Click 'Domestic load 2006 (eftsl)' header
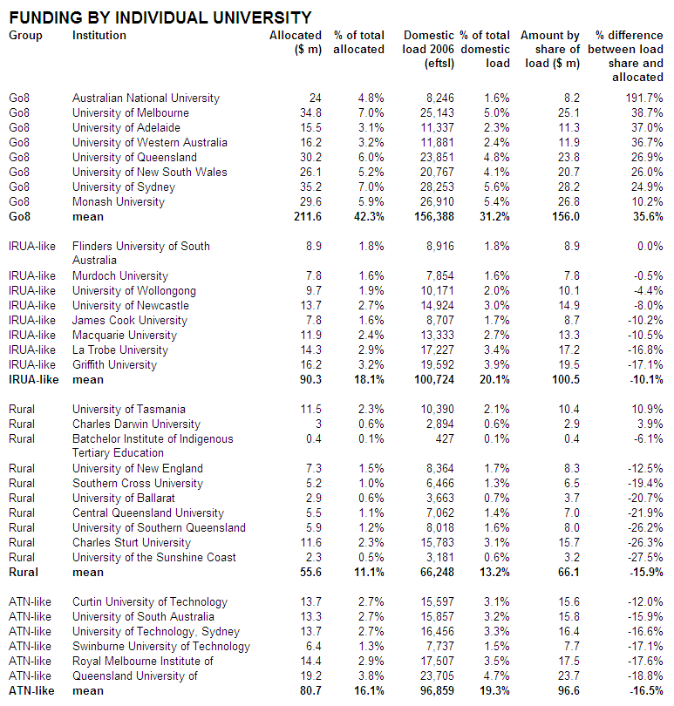This screenshot has width=674, height=706. point(428,49)
